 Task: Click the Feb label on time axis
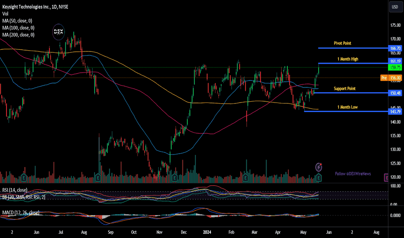coord(231,232)
